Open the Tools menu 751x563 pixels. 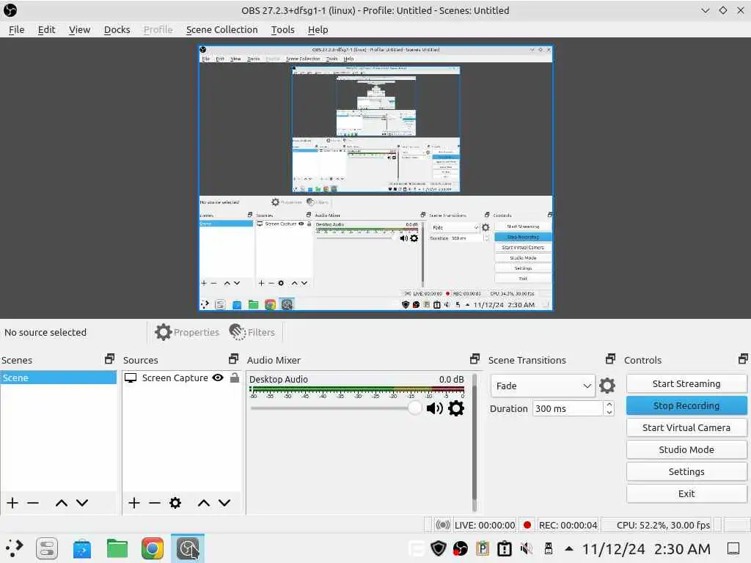coord(282,29)
